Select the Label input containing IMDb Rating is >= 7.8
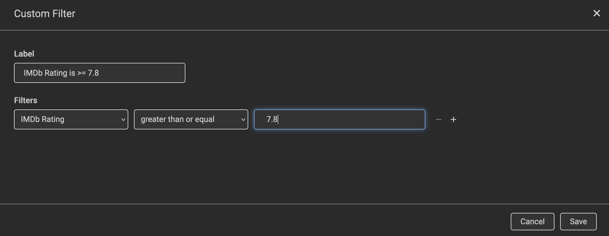Screen dimensions: 609x236 click(x=99, y=73)
